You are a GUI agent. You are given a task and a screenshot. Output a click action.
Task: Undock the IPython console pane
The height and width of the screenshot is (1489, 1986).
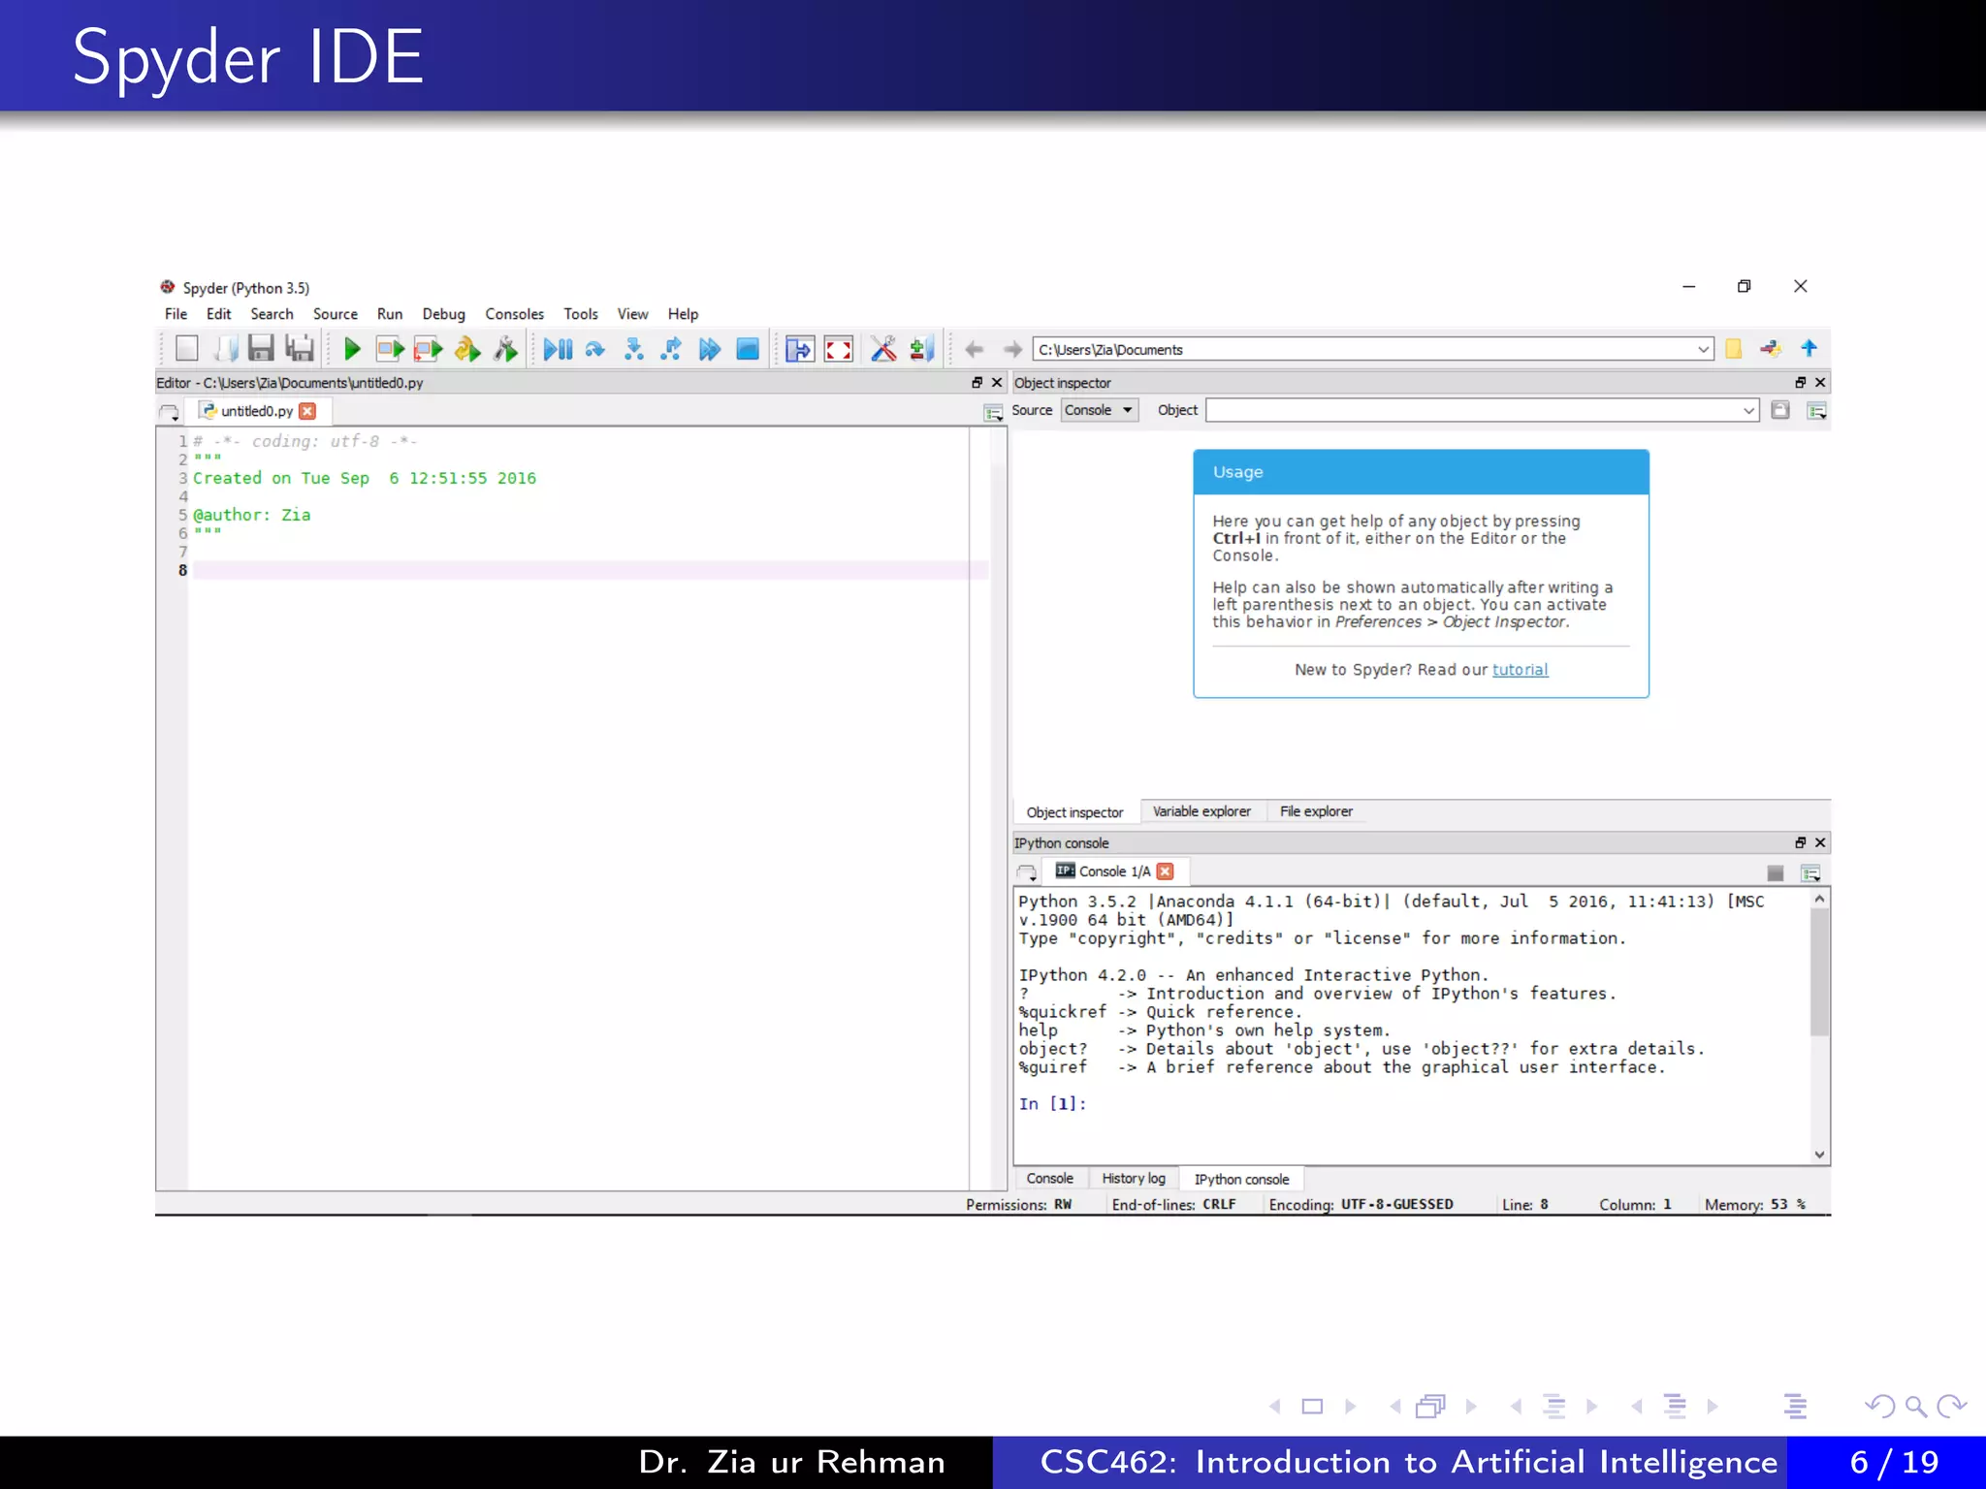coord(1801,842)
